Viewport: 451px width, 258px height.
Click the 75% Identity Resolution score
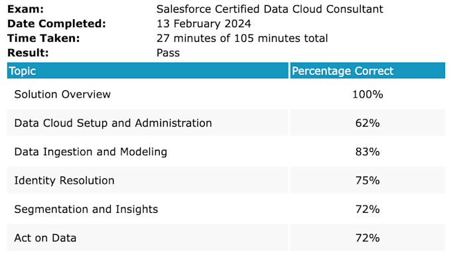[367, 180]
